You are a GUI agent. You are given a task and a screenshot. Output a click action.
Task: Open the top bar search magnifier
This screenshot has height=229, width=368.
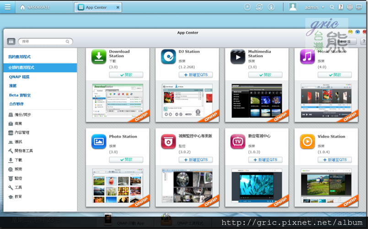[x=332, y=7]
